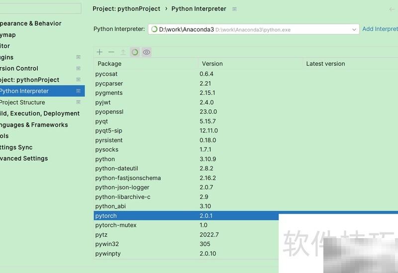
Task: Expand the Build, Execution, Deployment section
Action: pyautogui.click(x=39, y=114)
